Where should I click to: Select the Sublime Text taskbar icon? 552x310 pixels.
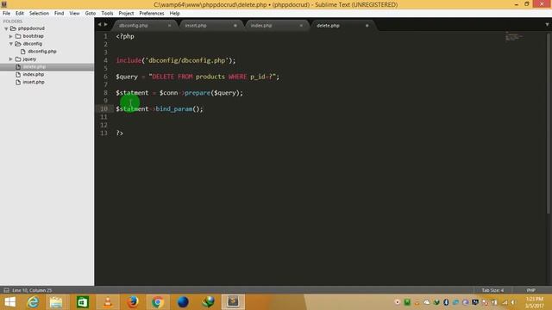click(233, 302)
